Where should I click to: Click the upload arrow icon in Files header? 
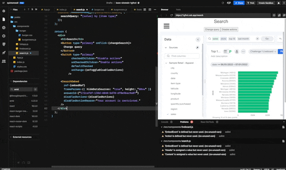point(29,10)
